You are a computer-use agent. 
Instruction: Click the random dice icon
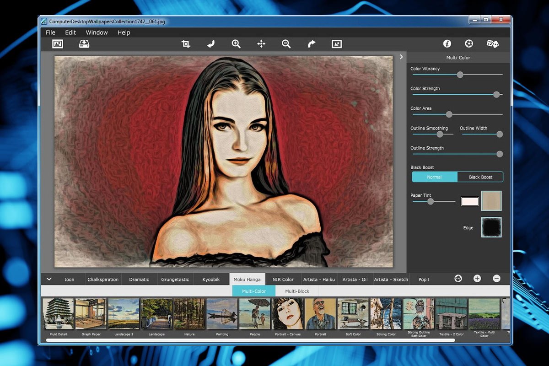pos(492,44)
